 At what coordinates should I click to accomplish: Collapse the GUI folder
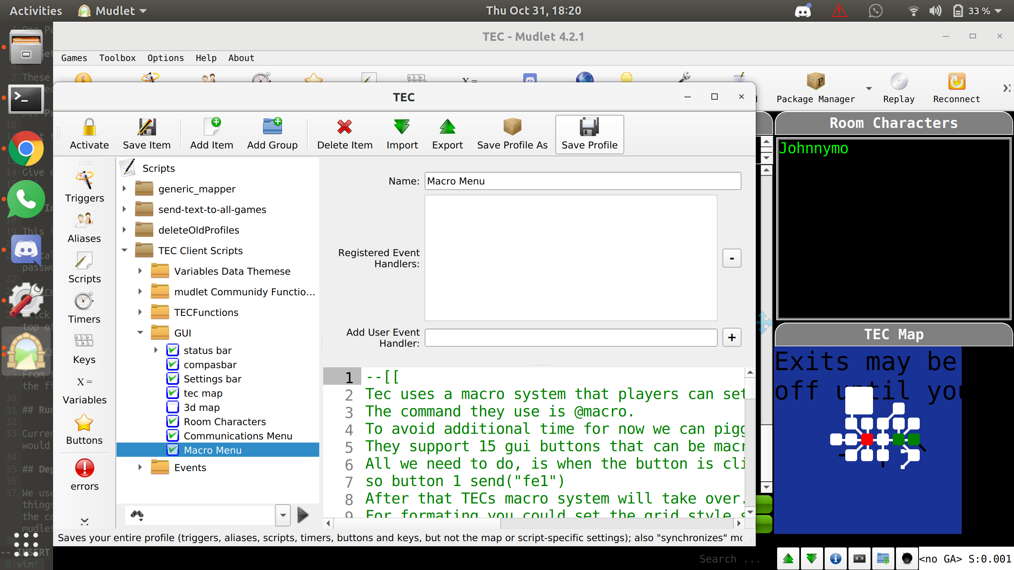140,332
